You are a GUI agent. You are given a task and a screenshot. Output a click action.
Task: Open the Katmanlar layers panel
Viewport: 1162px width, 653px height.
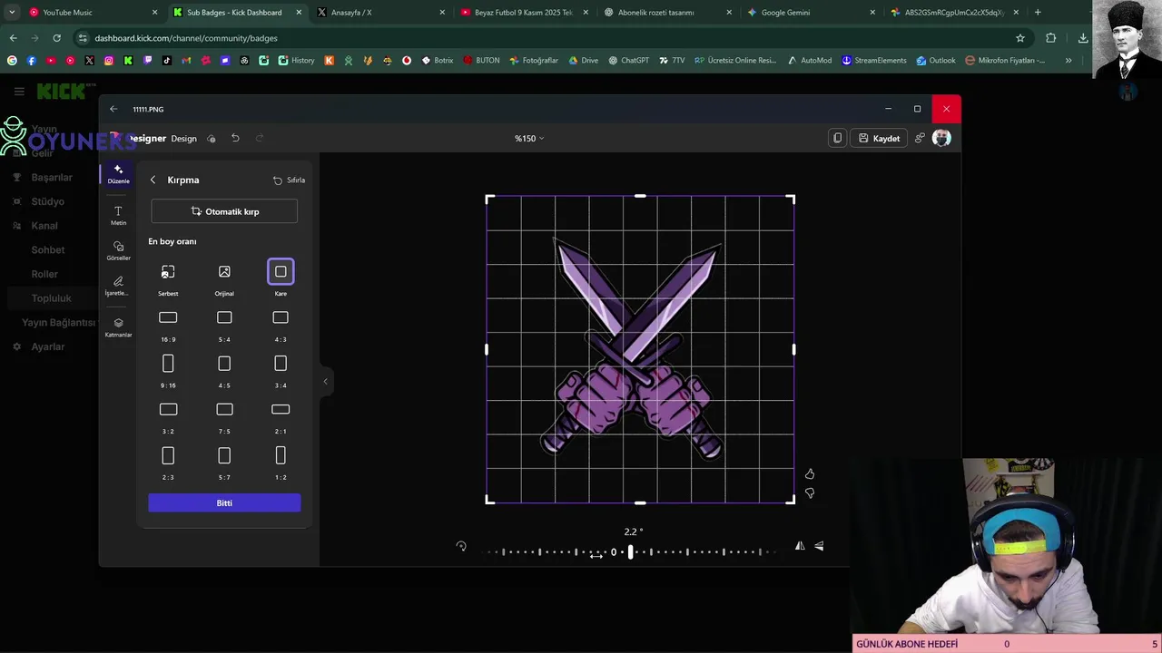tap(118, 327)
